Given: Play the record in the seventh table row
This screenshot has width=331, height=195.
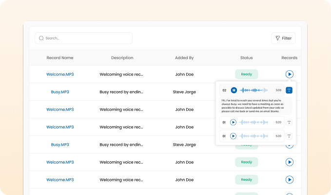Looking at the screenshot, I should pos(290,179).
